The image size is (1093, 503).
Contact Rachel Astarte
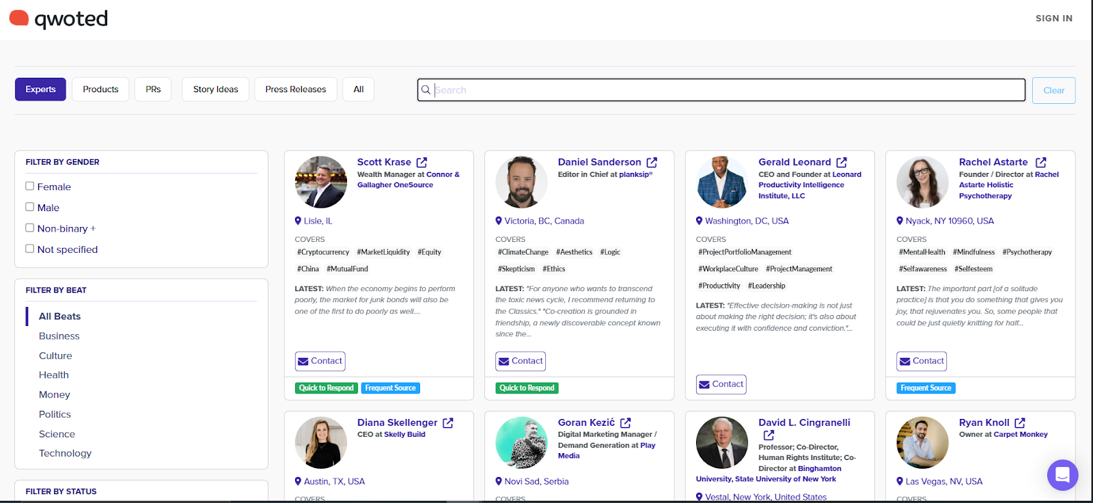coord(922,361)
